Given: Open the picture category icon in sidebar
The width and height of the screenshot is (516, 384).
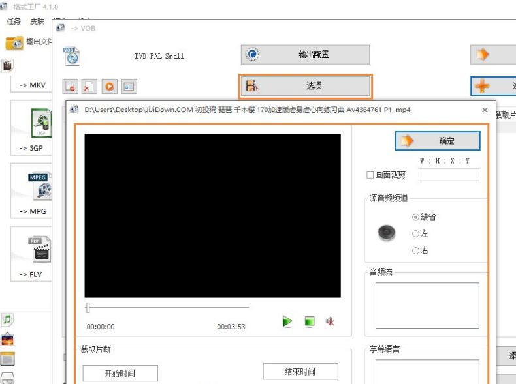Looking at the screenshot, I should click(x=7, y=340).
